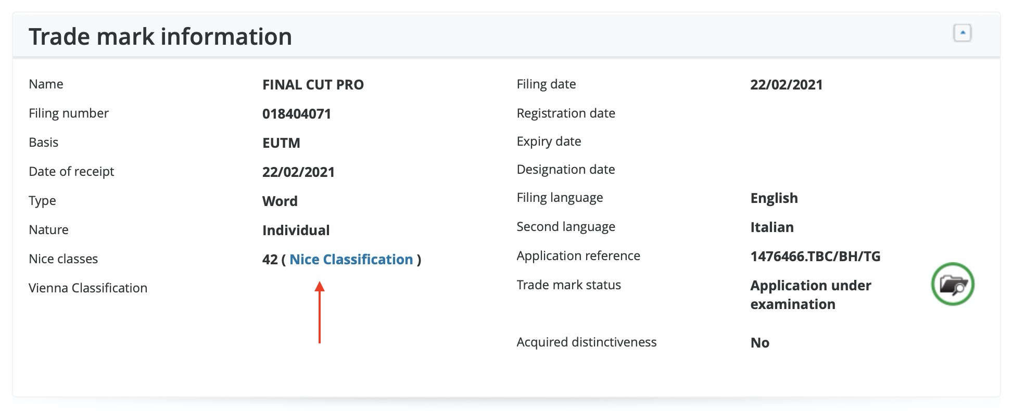Select the EUTM basis value
This screenshot has height=411, width=1013.
[281, 143]
